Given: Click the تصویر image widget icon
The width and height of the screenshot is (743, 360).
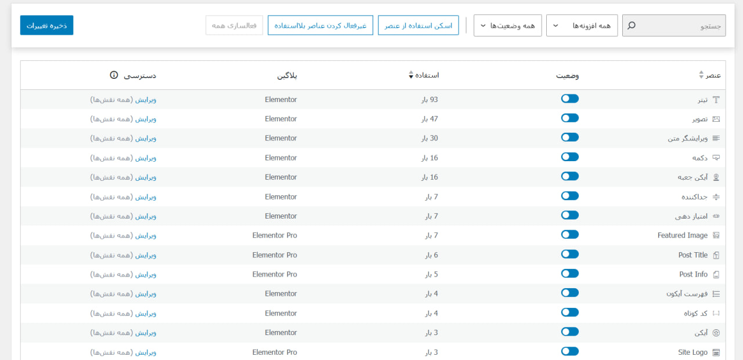Looking at the screenshot, I should [716, 119].
